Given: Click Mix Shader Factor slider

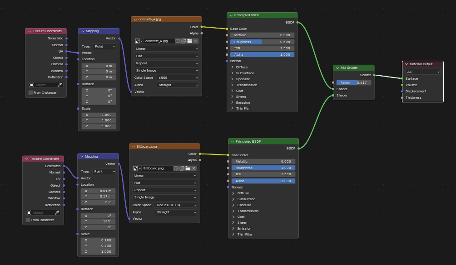Looking at the screenshot, I should [x=354, y=82].
